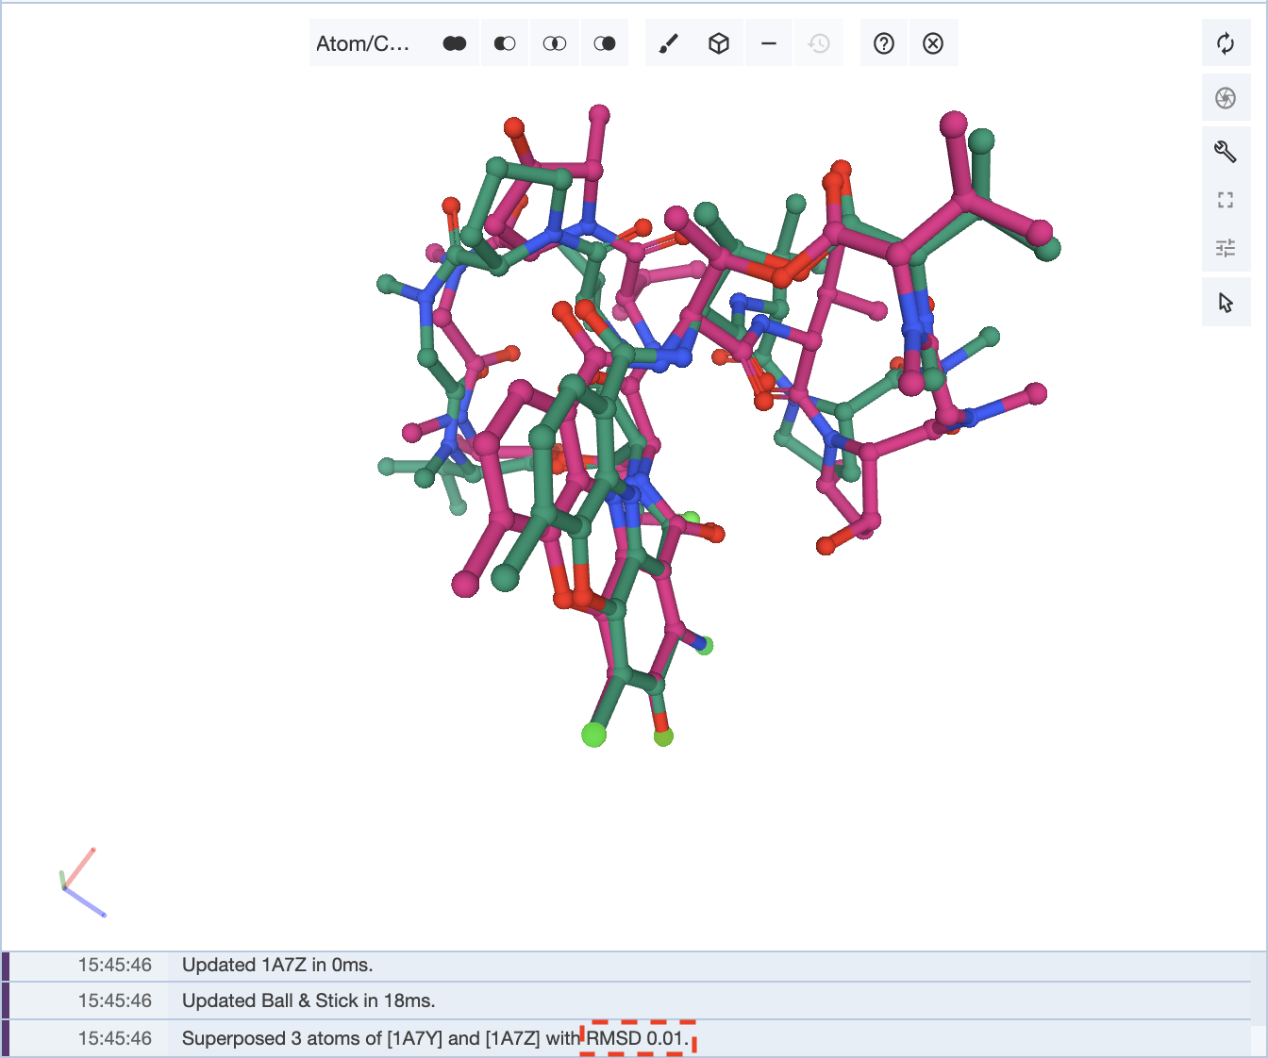Click the union selection icon
This screenshot has height=1058, width=1268.
[x=455, y=43]
